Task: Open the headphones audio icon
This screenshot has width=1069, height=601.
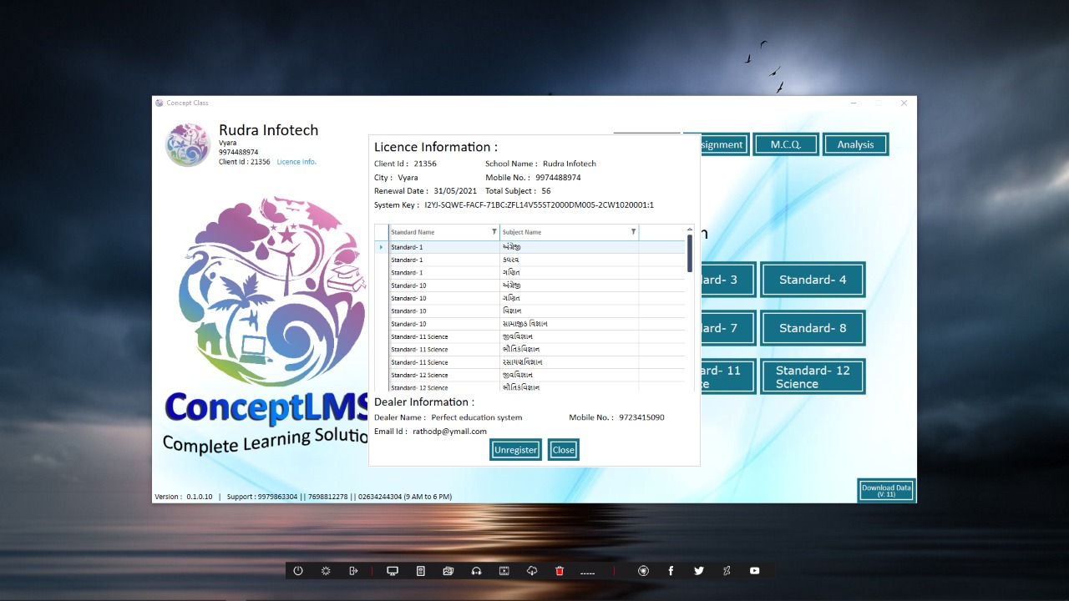Action: click(x=476, y=571)
